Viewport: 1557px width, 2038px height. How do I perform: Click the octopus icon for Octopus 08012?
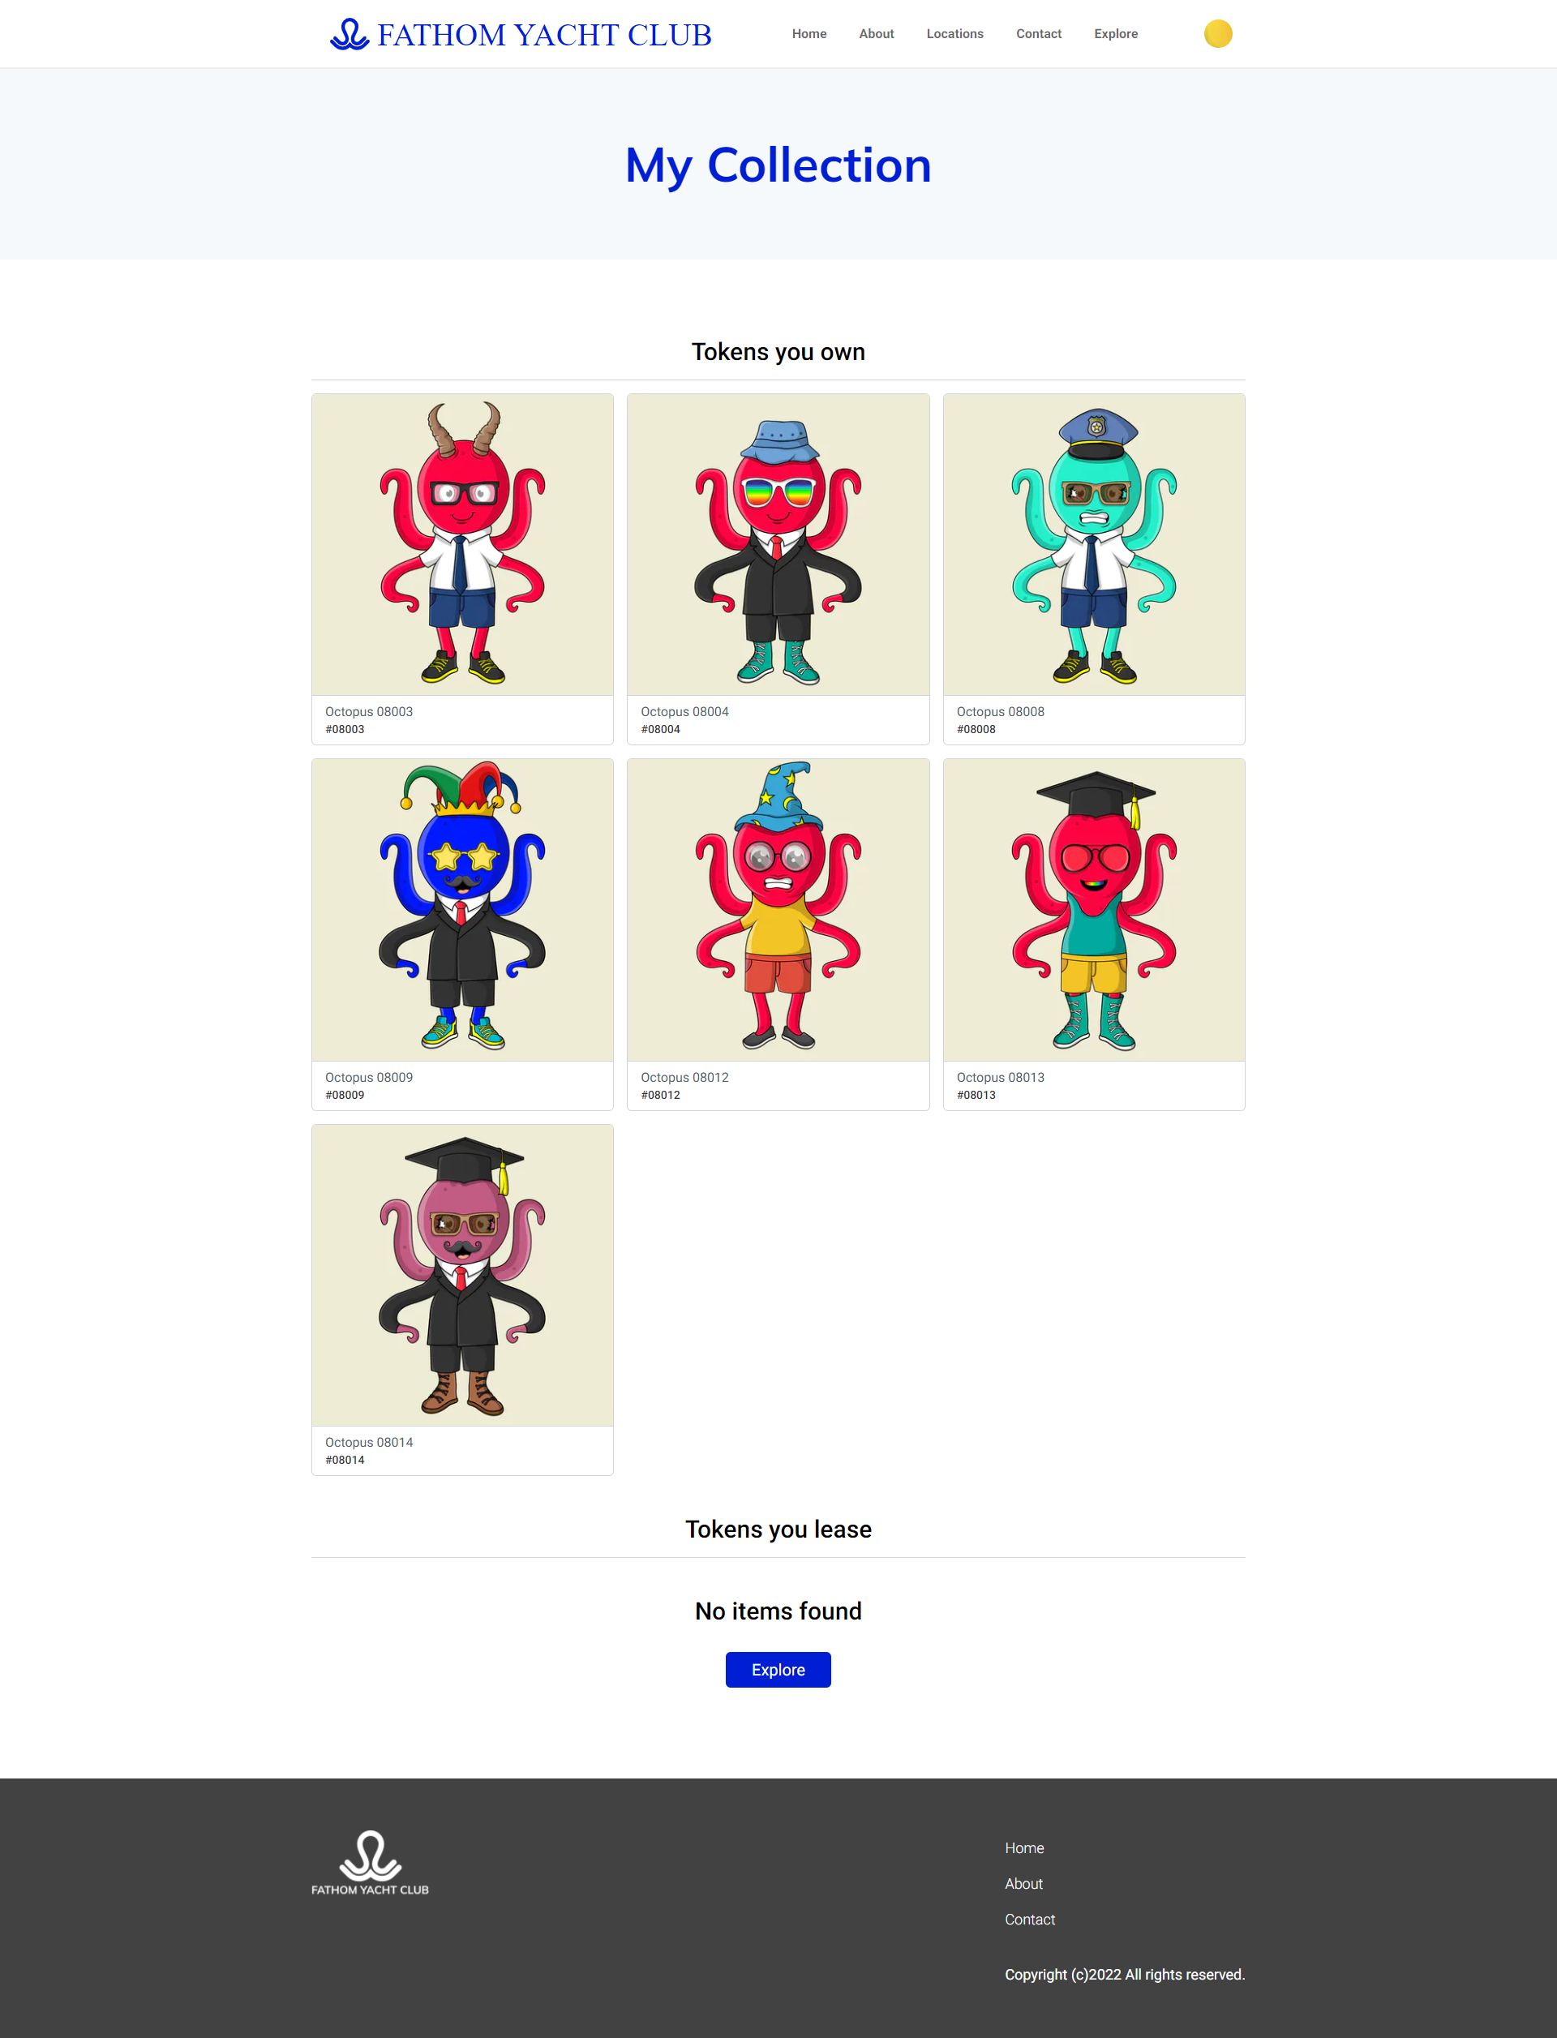click(x=778, y=911)
